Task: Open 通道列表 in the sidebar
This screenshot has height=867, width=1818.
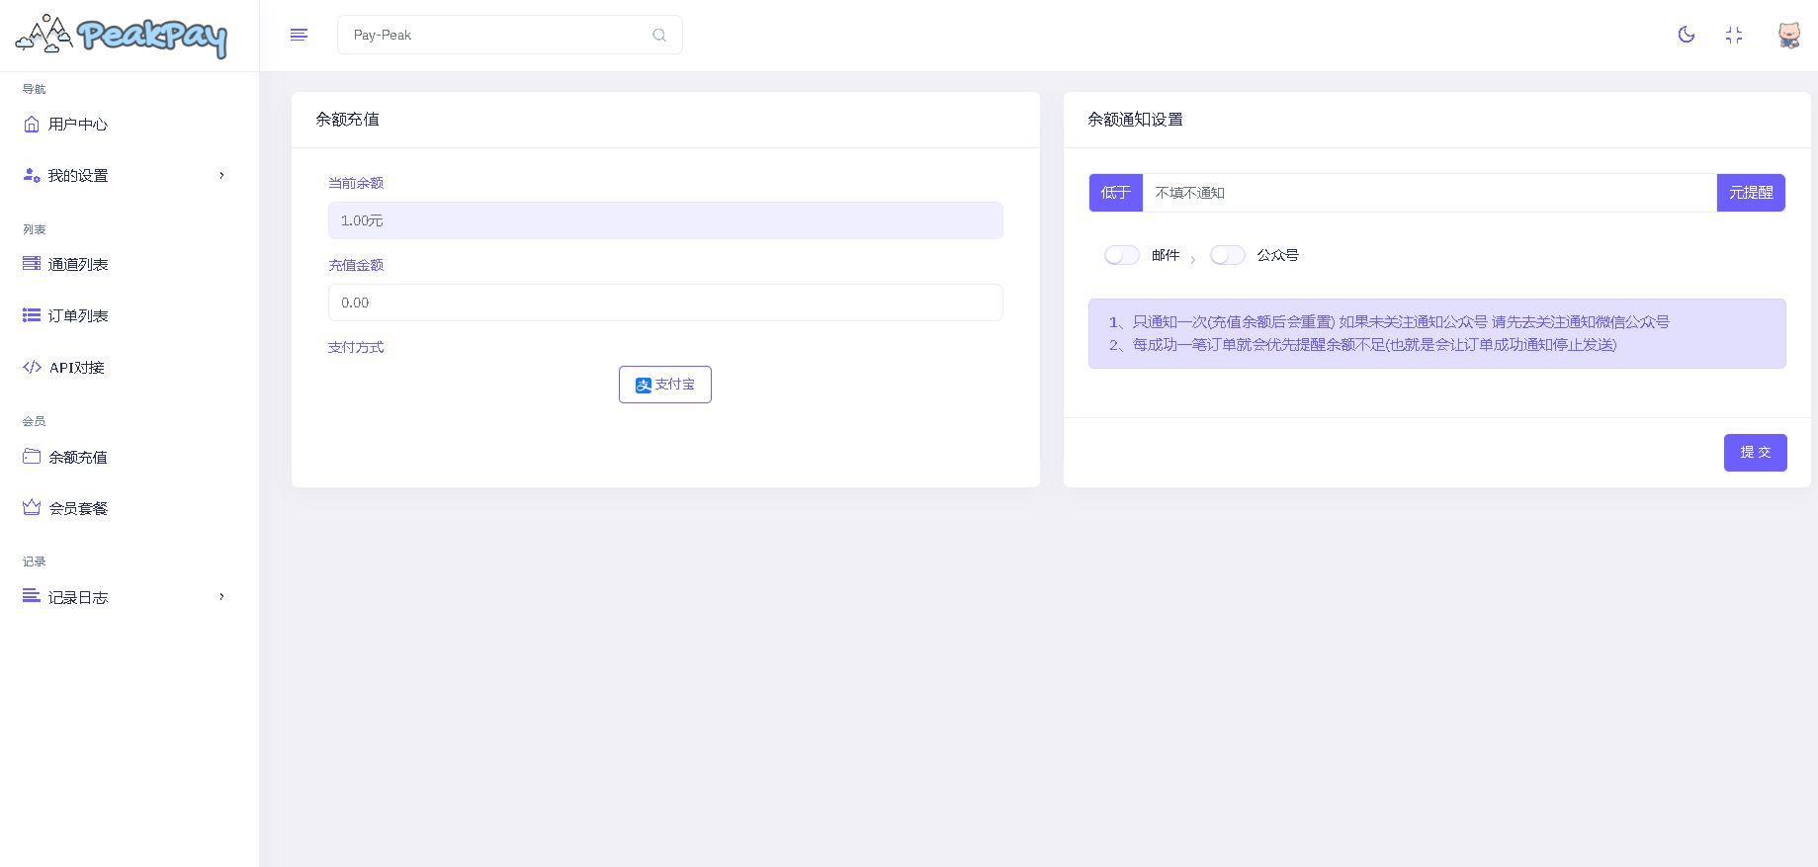Action: (x=78, y=264)
